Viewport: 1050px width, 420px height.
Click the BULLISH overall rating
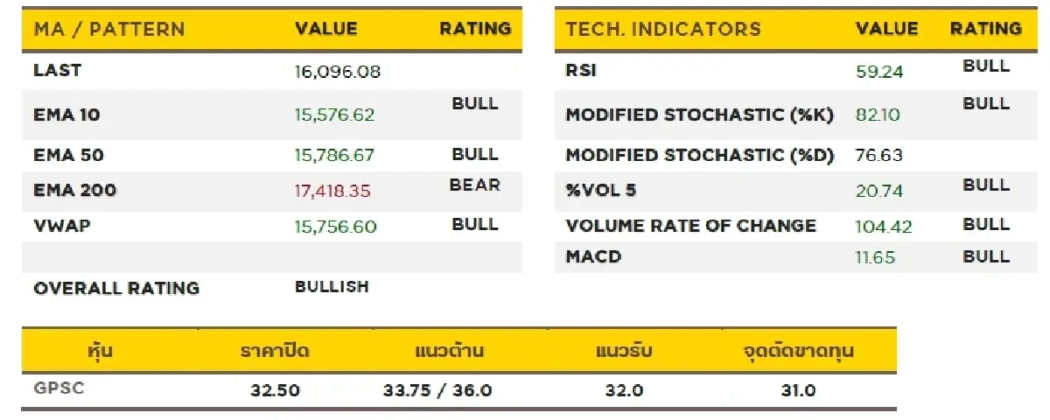coord(332,286)
